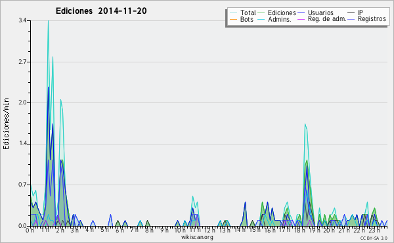Click the x-axis label '18 h'

pos(299,231)
